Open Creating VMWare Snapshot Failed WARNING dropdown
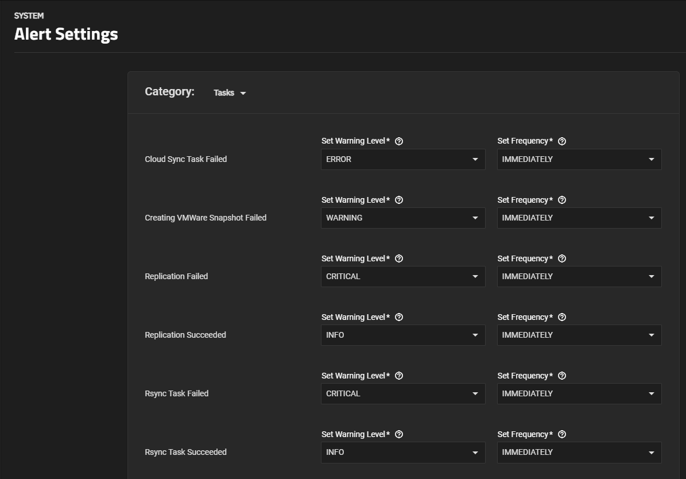 (402, 218)
